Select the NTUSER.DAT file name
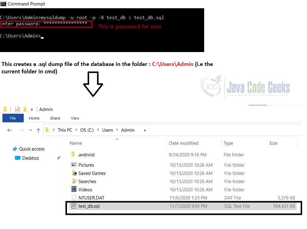Viewport: 307px width, 229px height. [91, 198]
